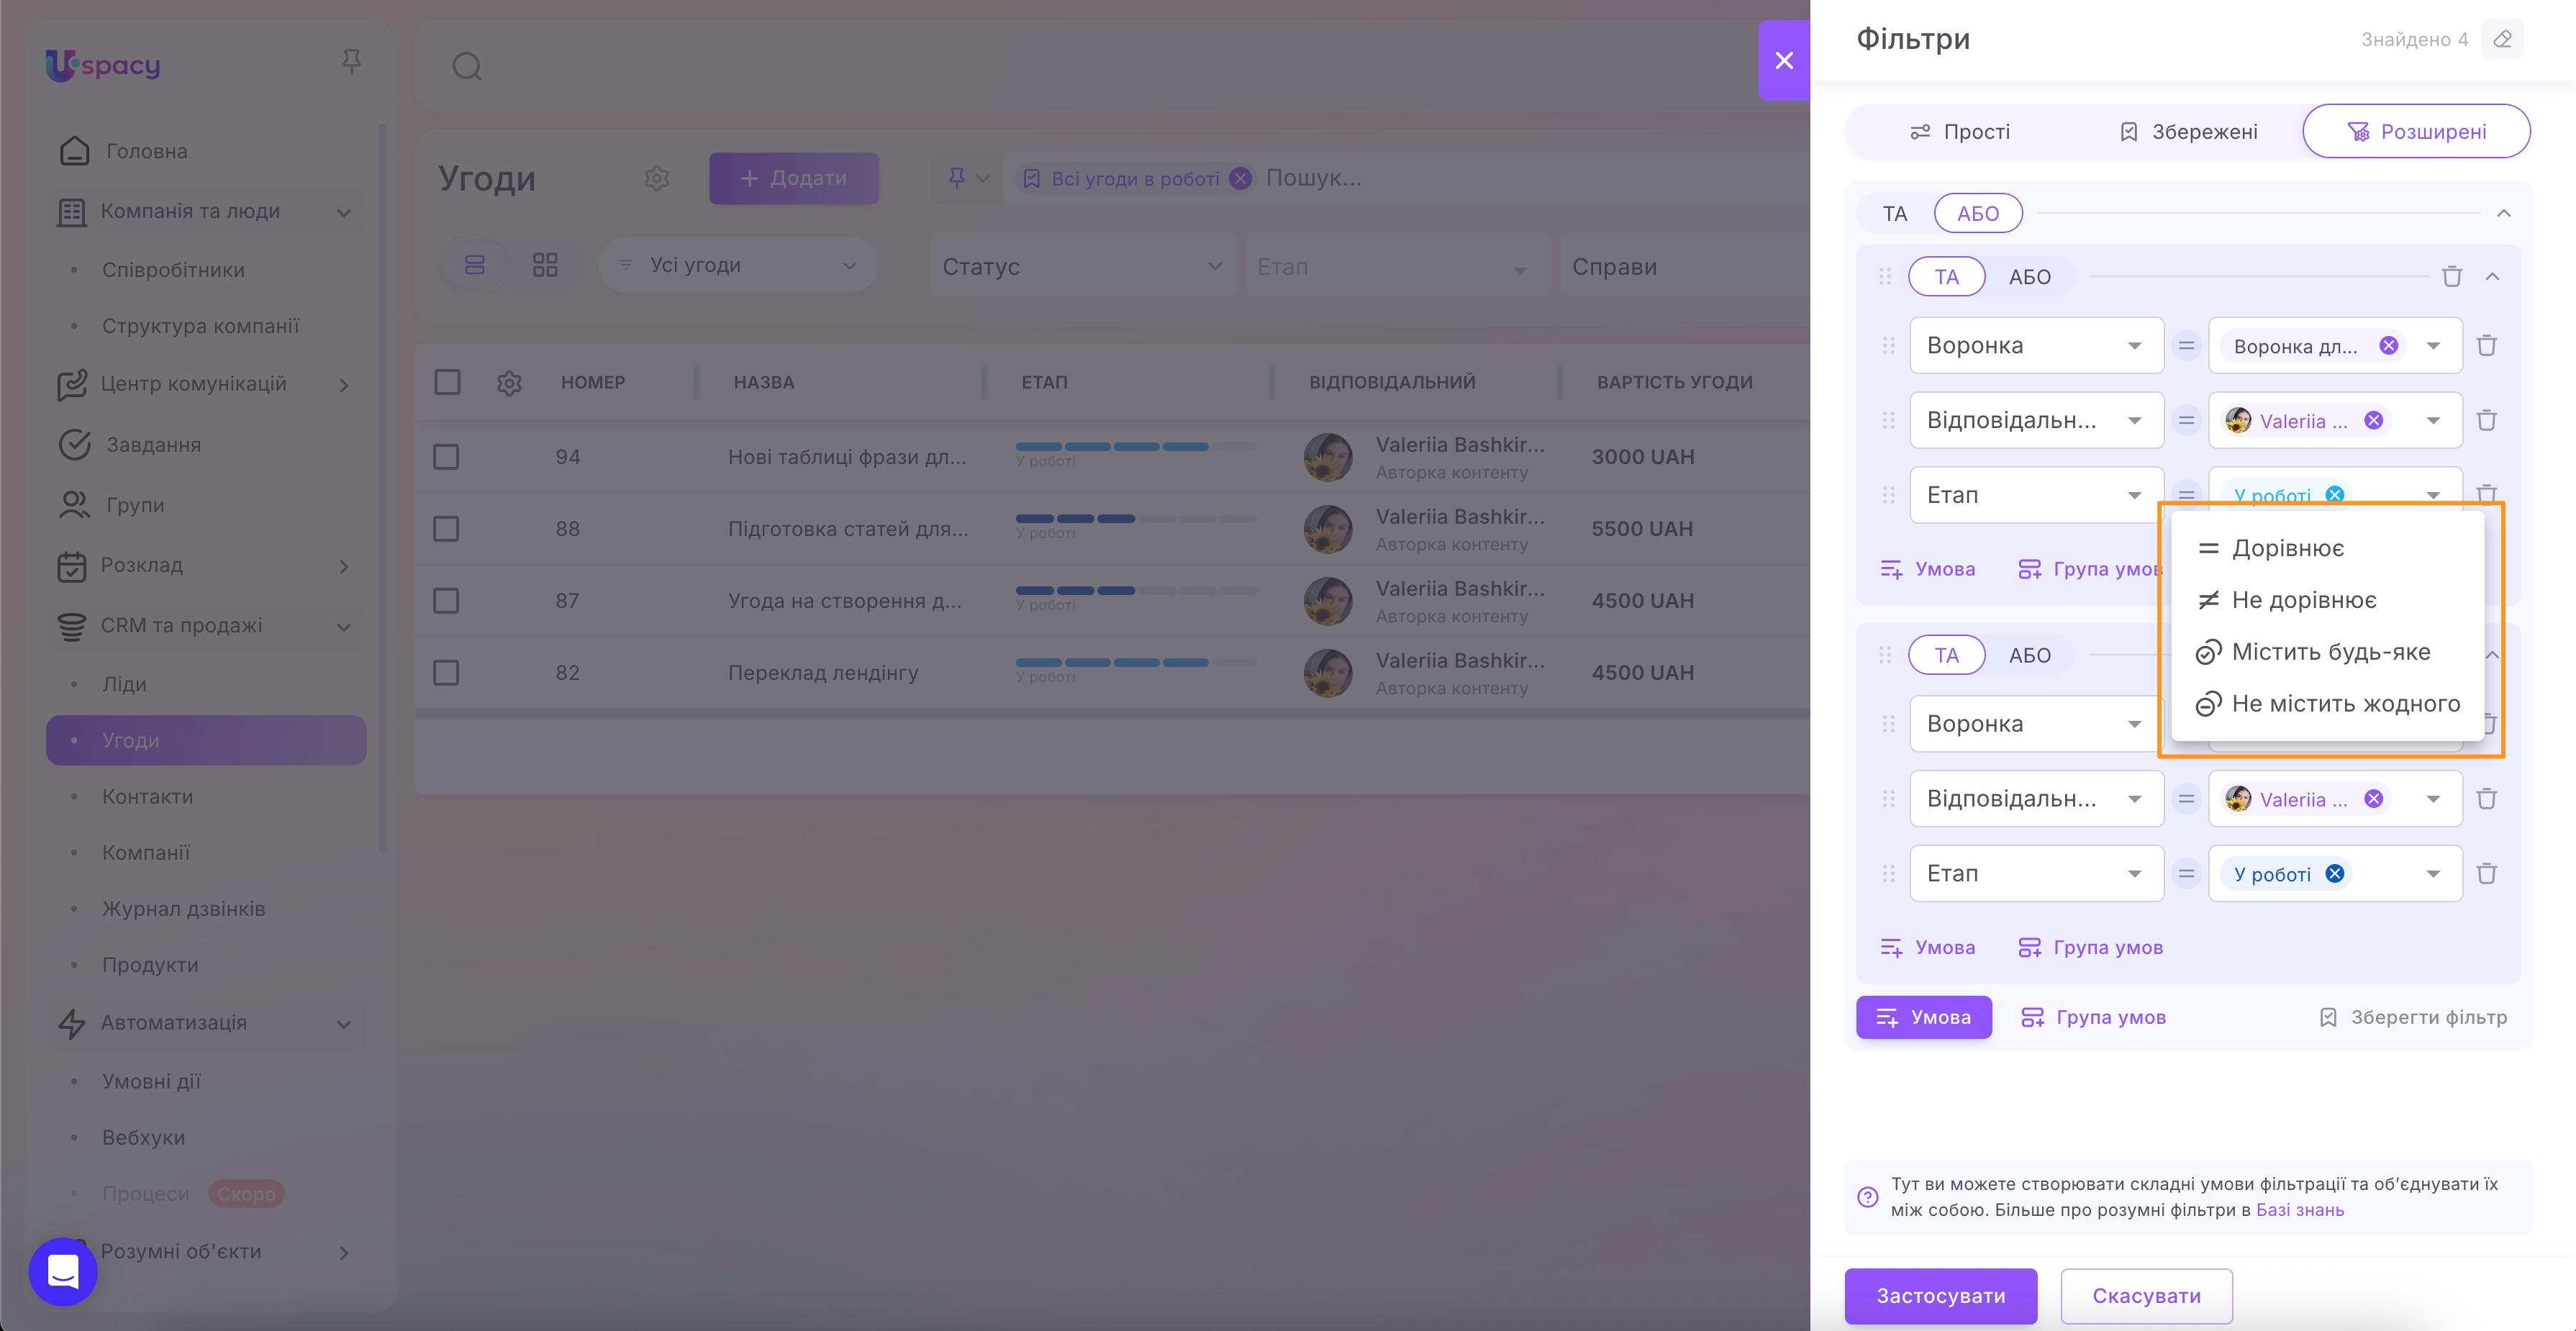Select checkbox for deal 94
This screenshot has width=2576, height=1331.
tap(447, 456)
